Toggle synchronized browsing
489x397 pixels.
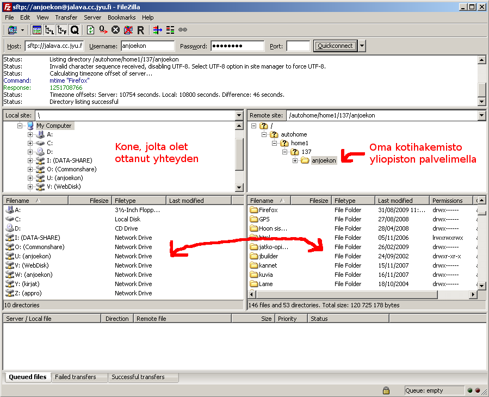(x=183, y=30)
